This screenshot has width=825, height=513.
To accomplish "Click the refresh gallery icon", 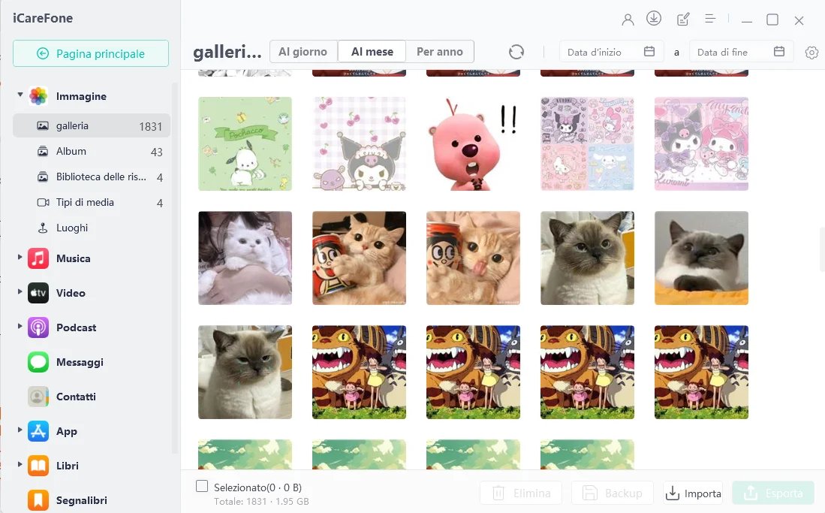I will coord(516,52).
